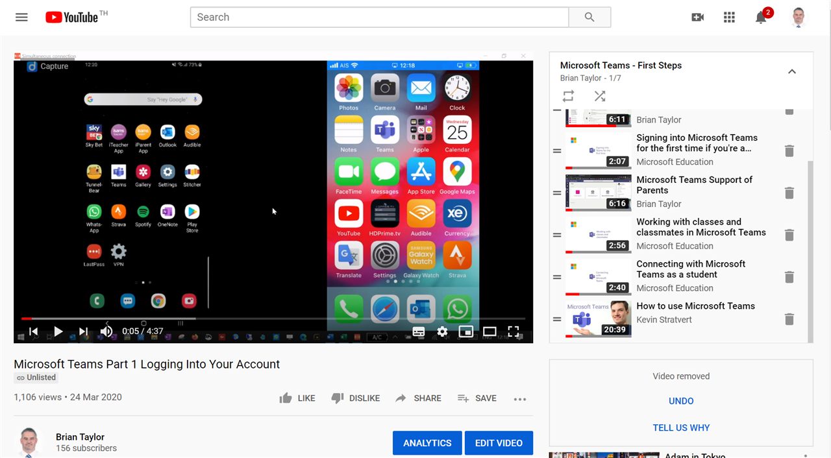
Task: Undo the video removal
Action: click(681, 401)
